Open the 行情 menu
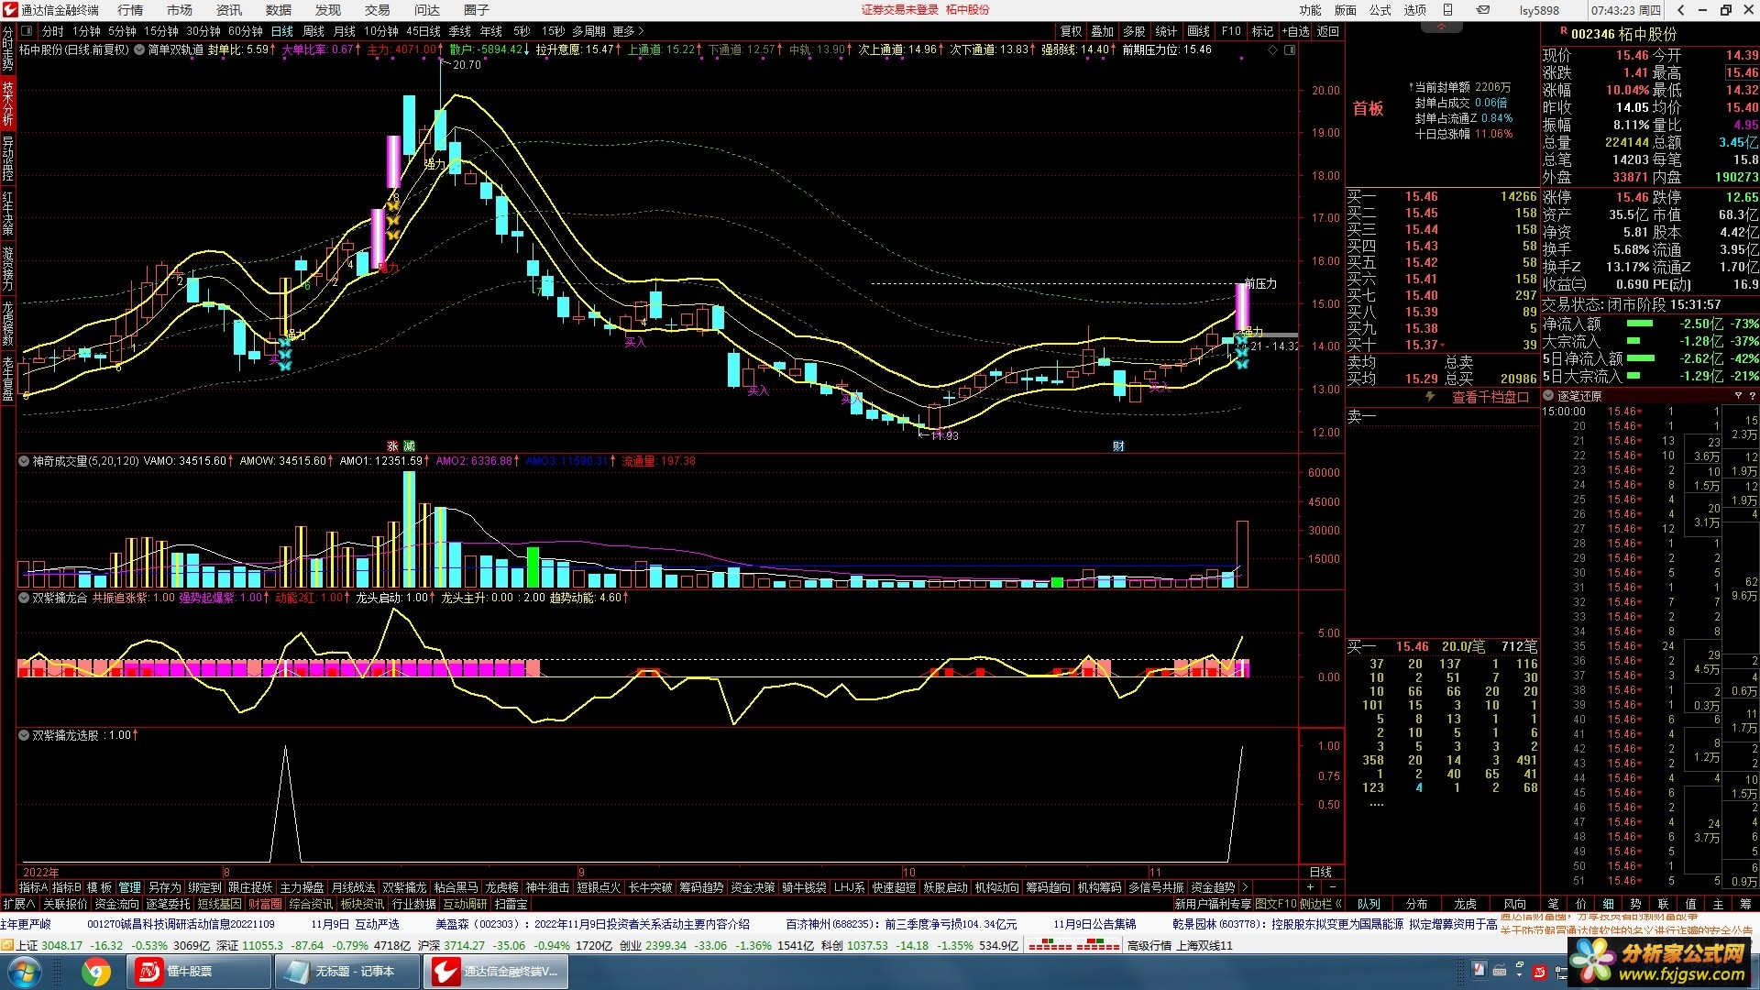The width and height of the screenshot is (1760, 990). (x=130, y=10)
